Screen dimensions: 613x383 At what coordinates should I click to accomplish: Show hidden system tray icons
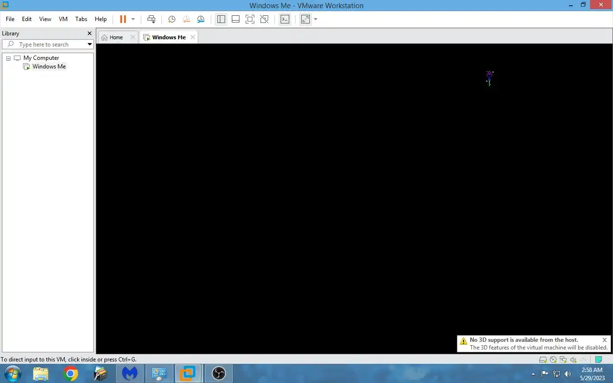coord(534,374)
